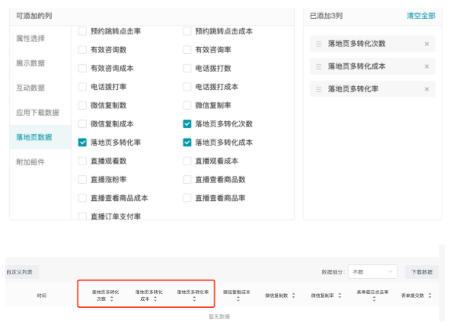Click the 可添加的列 panel title
Viewport: 450px width, 333px height.
coord(34,16)
